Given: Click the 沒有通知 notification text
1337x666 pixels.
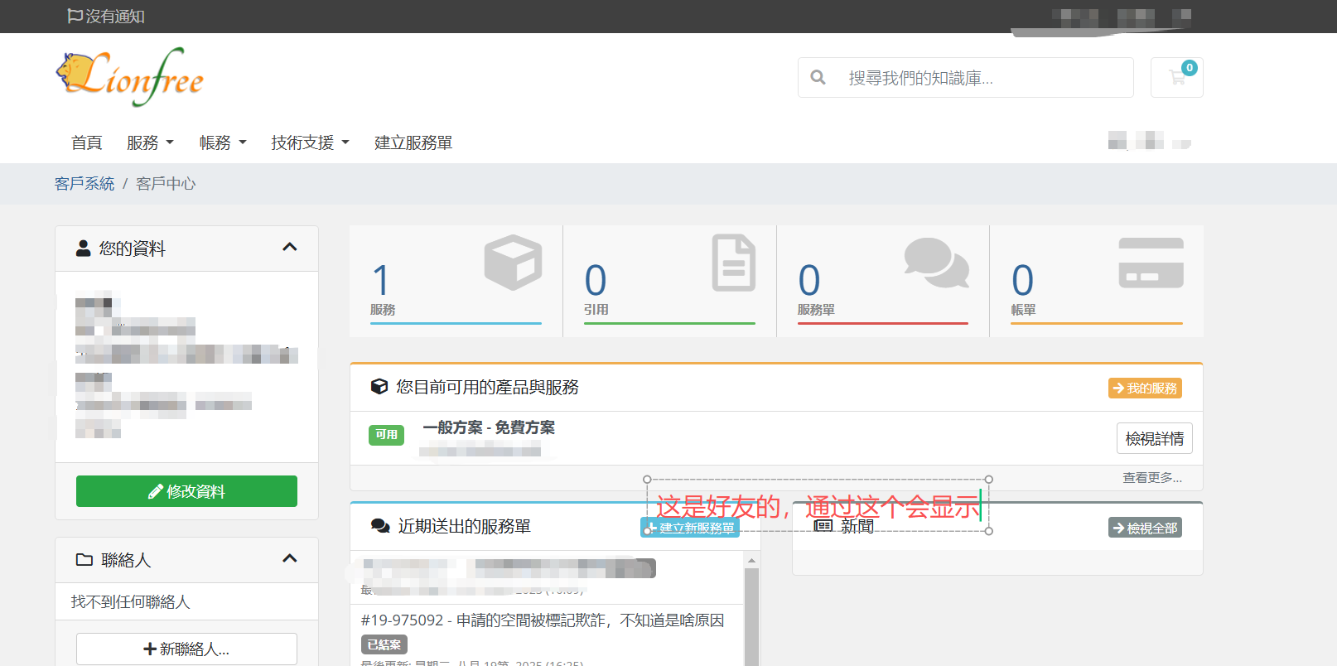Looking at the screenshot, I should 115,16.
